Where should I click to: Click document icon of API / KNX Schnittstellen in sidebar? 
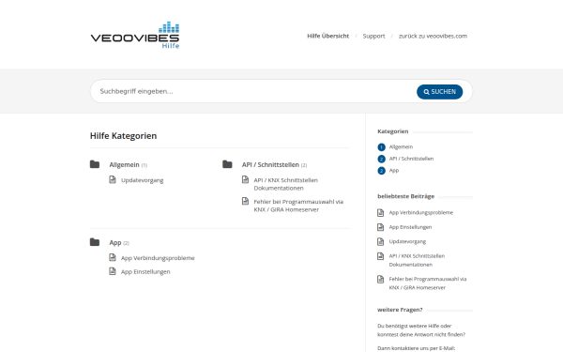pyautogui.click(x=381, y=255)
